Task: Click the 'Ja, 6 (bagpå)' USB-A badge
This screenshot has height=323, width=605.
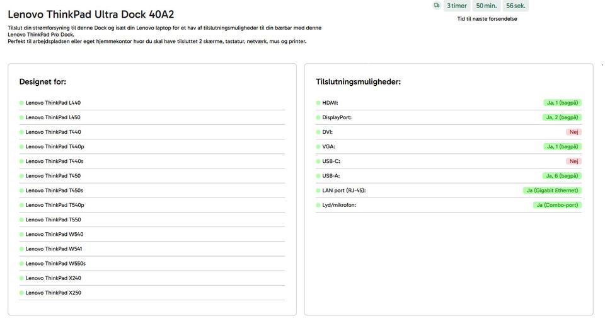Action: (x=562, y=176)
